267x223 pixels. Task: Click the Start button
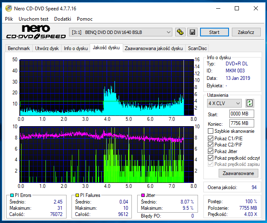[215, 32]
